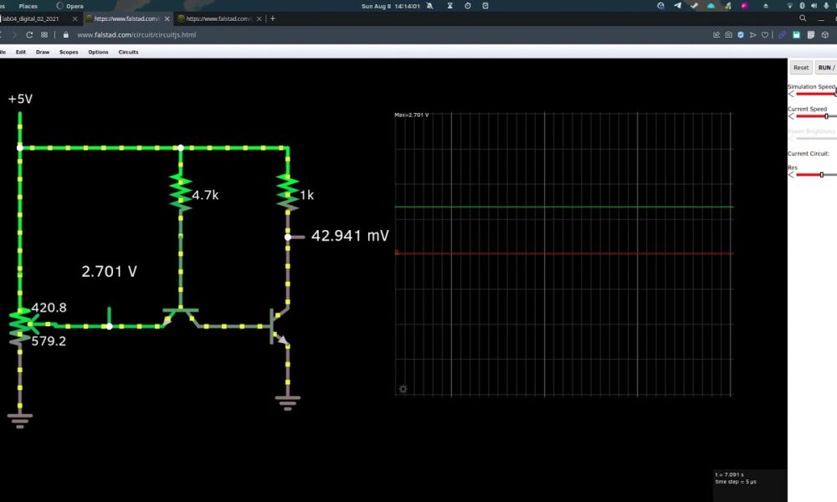The height and width of the screenshot is (502, 837).
Task: Open the browser tab search magnifier
Action: 803,18
